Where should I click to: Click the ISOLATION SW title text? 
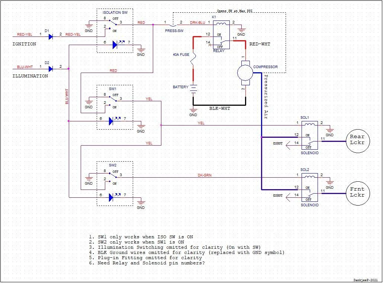pyautogui.click(x=115, y=13)
